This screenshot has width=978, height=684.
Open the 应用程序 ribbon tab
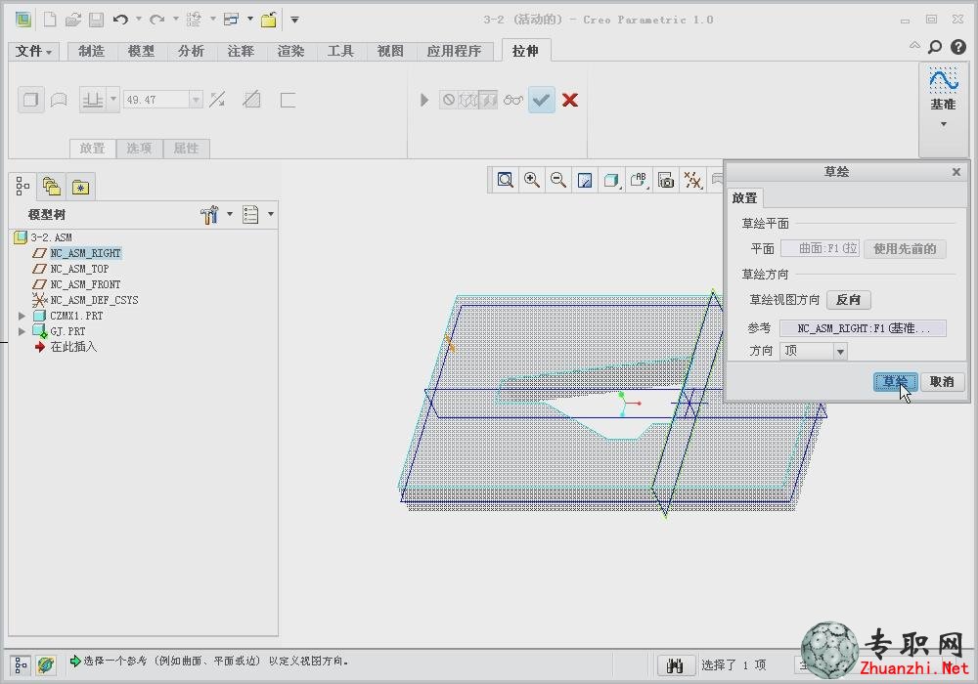pos(454,51)
